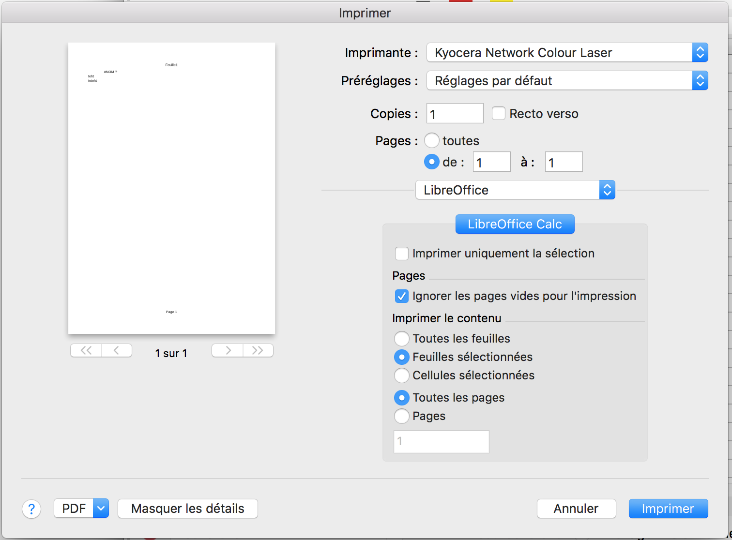This screenshot has height=540, width=732.
Task: Open the Préréglages presets dropdown
Action: (x=567, y=80)
